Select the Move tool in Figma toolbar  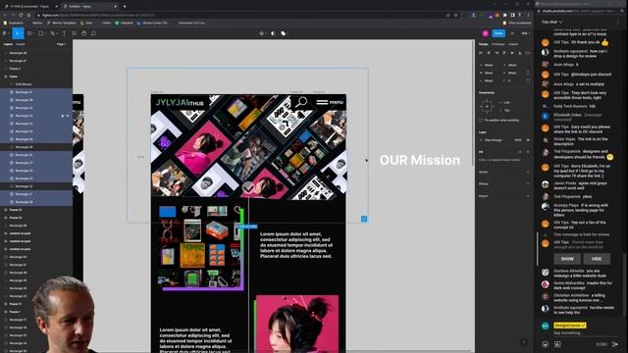tap(18, 33)
